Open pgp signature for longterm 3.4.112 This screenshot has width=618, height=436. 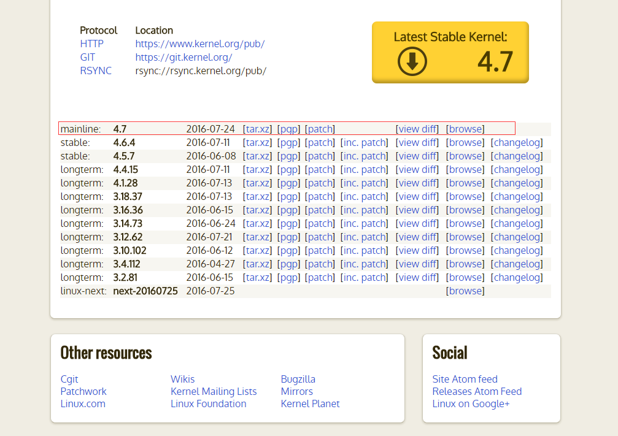coord(288,264)
